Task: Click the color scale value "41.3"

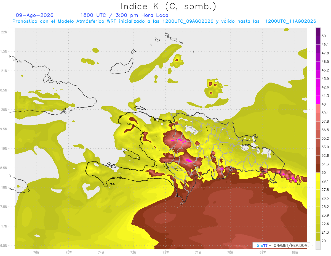Action: (x=325, y=96)
